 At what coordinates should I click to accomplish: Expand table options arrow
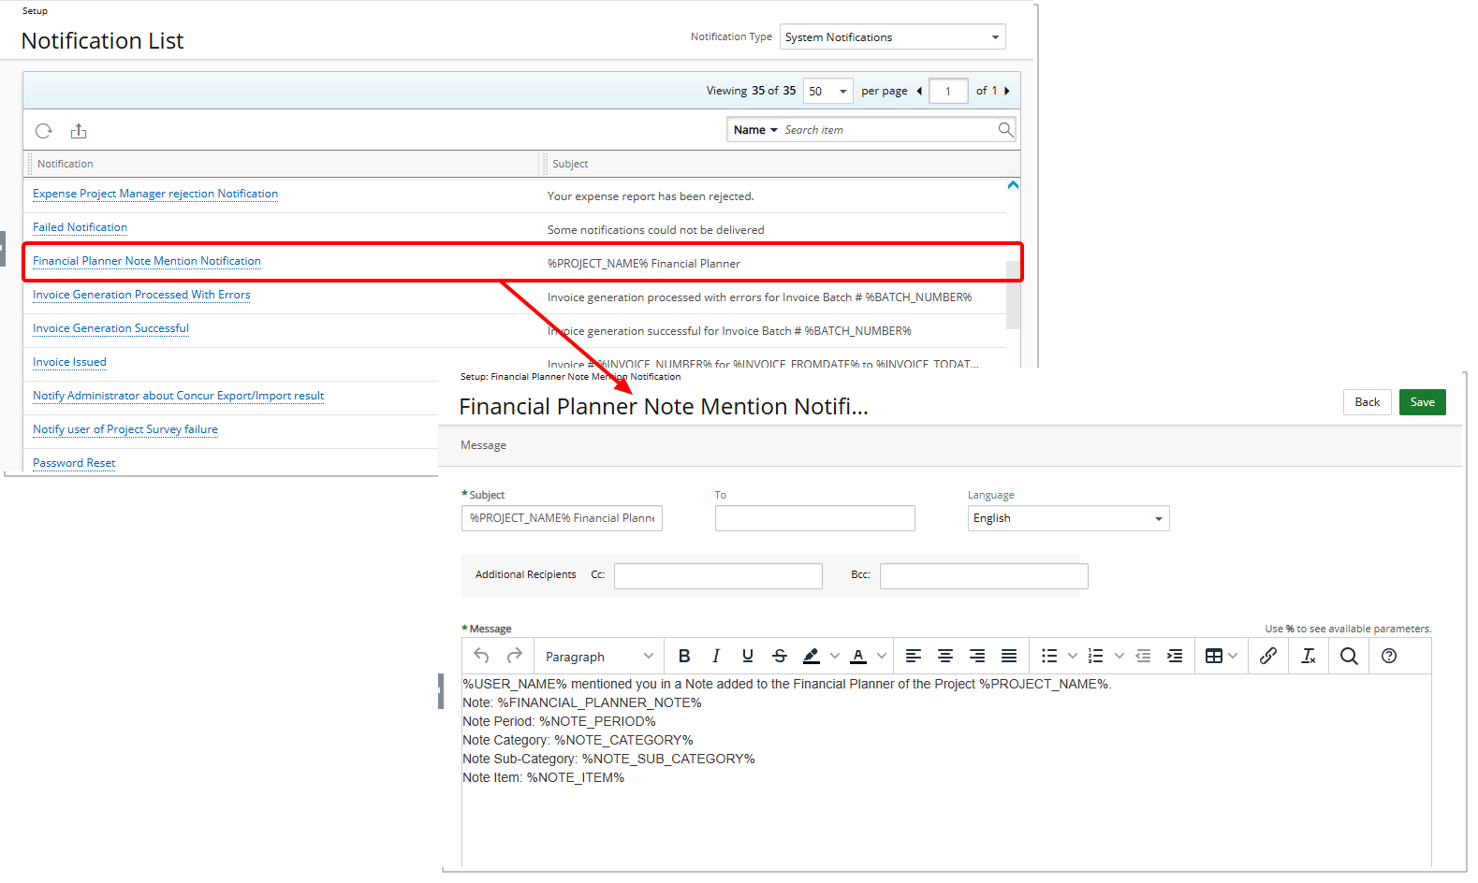(1233, 656)
